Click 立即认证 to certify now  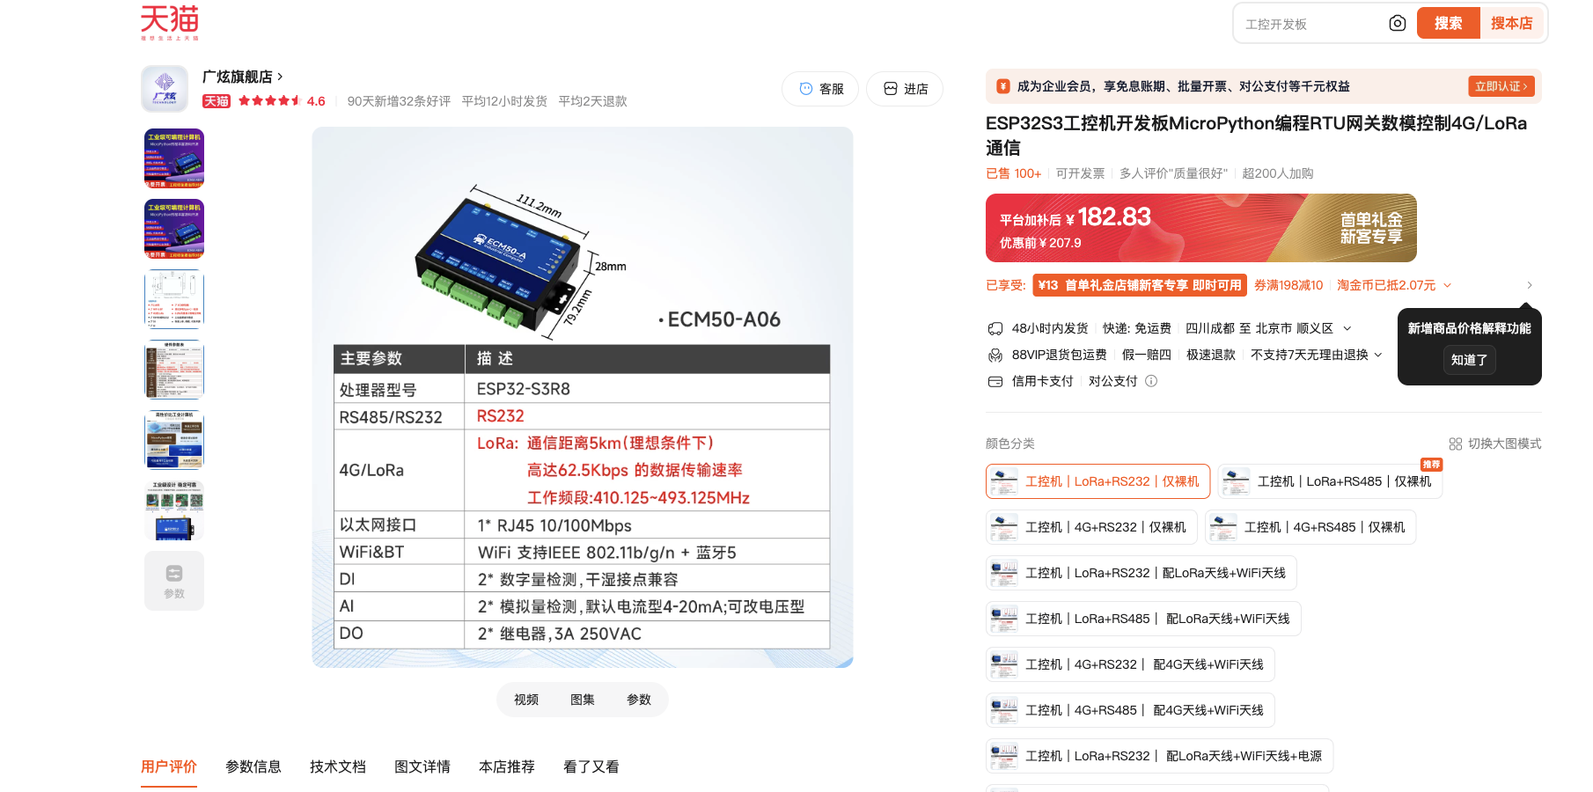[x=1501, y=86]
